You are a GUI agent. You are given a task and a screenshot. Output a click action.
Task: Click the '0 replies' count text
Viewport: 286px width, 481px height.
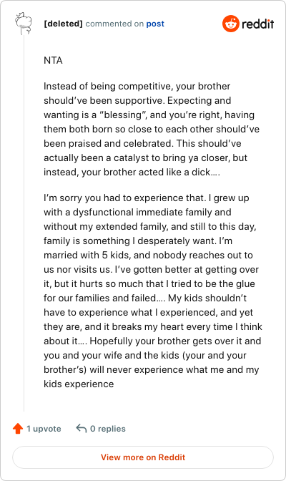click(108, 429)
